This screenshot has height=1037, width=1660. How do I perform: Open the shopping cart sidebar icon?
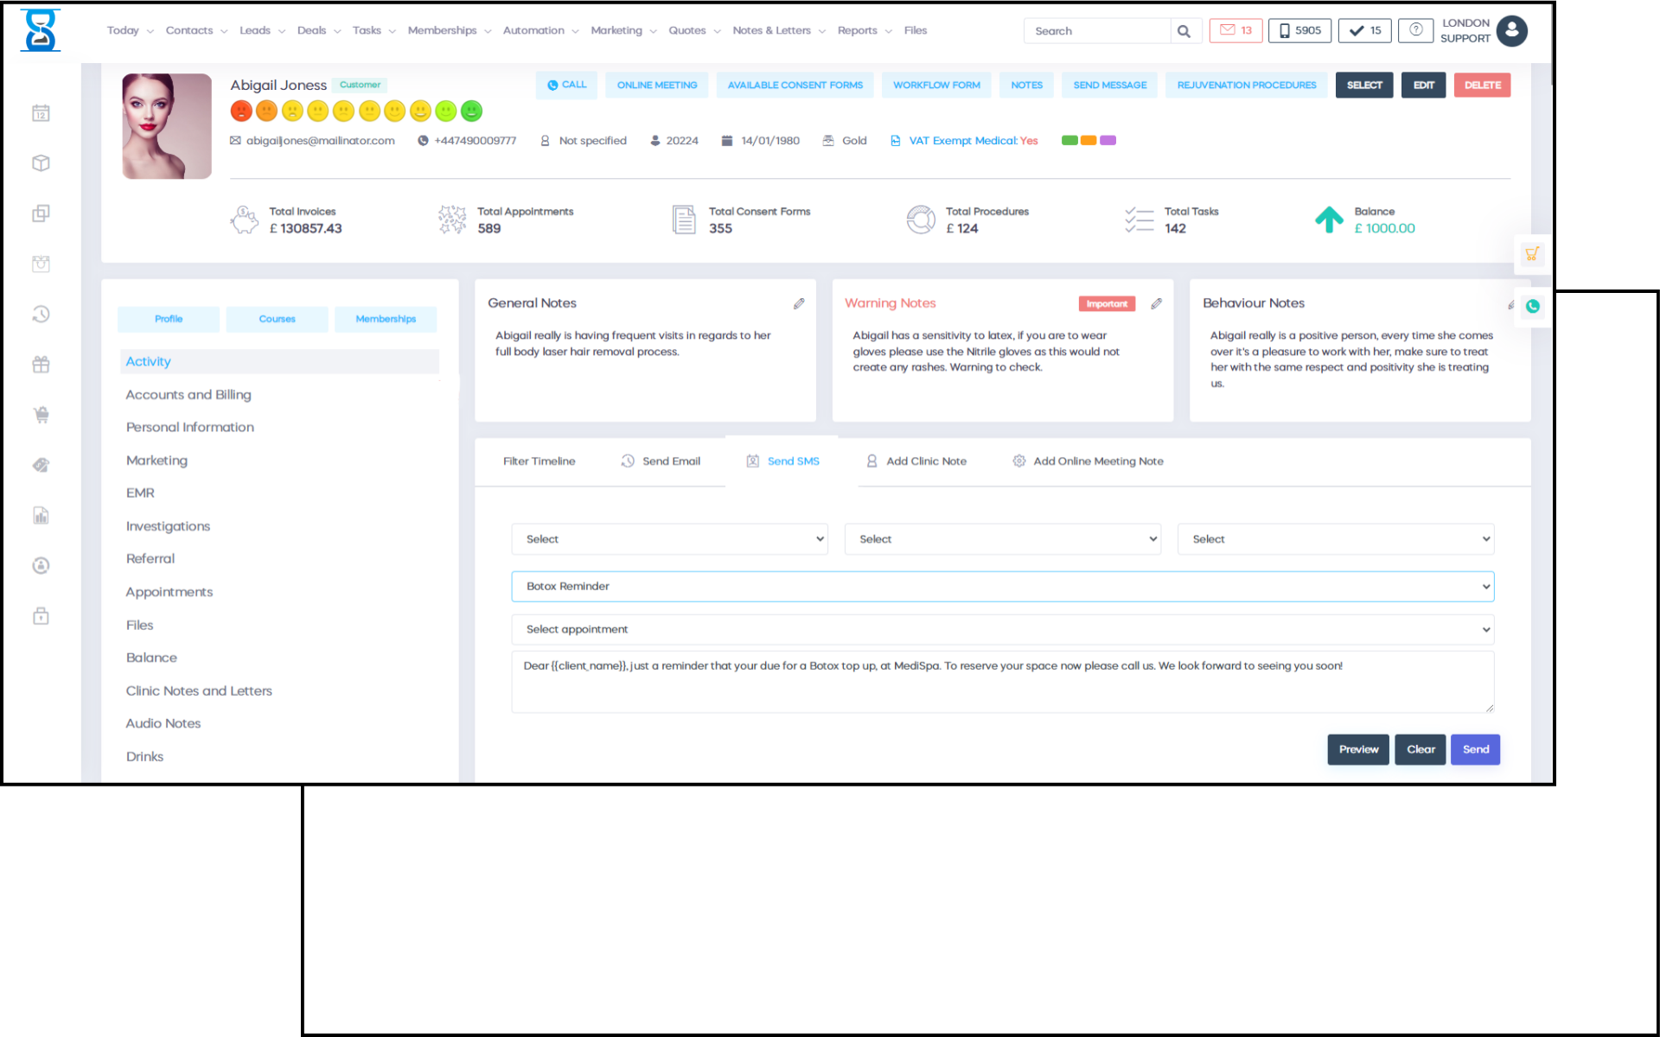[x=41, y=415]
